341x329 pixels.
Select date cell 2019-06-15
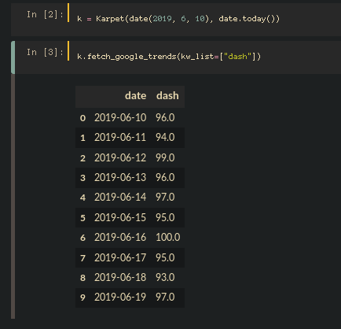coord(120,217)
